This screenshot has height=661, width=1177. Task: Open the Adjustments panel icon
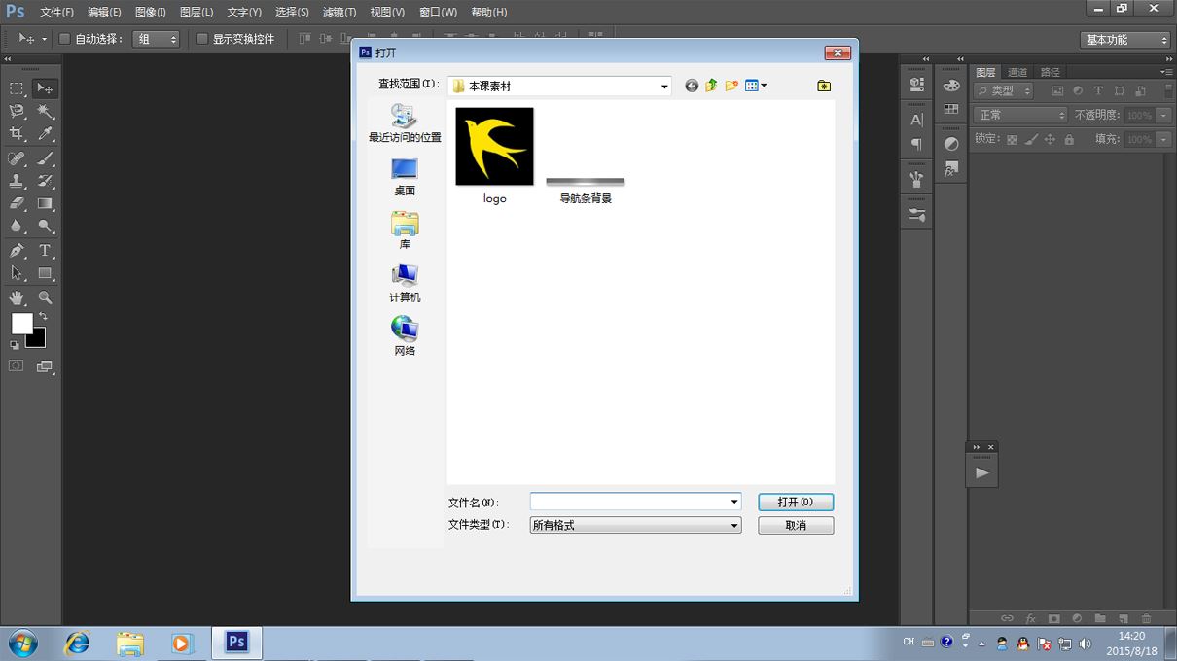pos(951,144)
